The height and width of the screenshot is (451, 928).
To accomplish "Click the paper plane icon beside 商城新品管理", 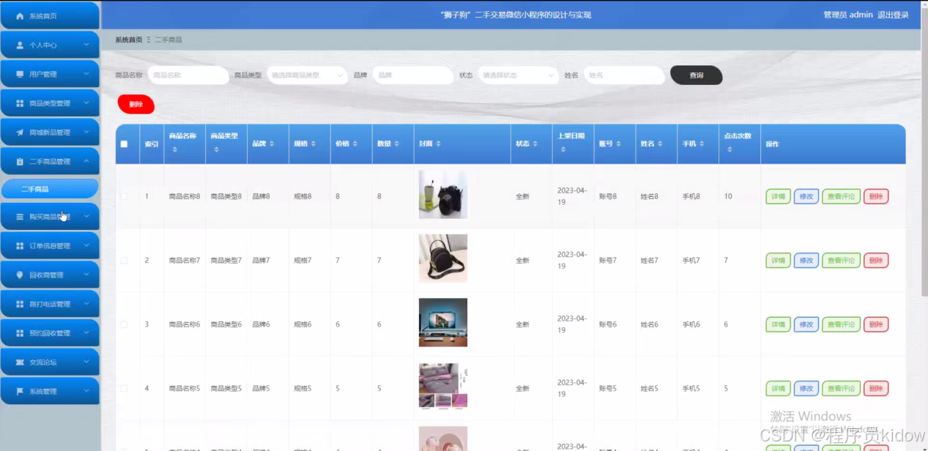I will point(20,133).
